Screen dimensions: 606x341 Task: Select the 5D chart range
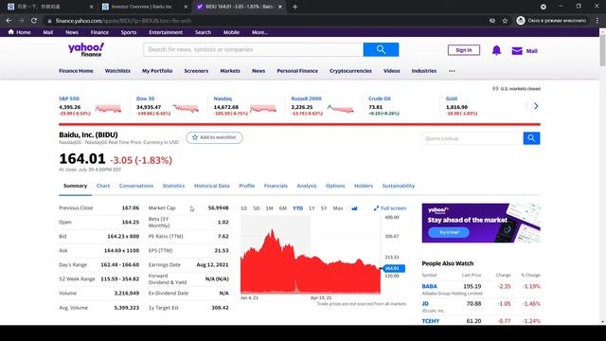257,208
